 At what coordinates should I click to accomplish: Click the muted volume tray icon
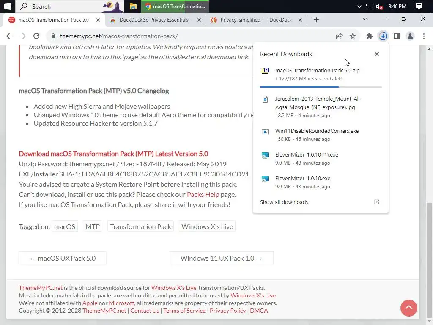[x=379, y=7]
